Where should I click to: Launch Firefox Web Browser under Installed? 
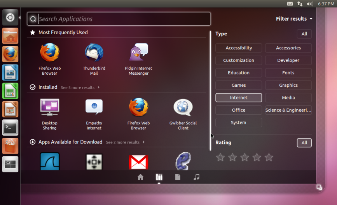[138, 114]
